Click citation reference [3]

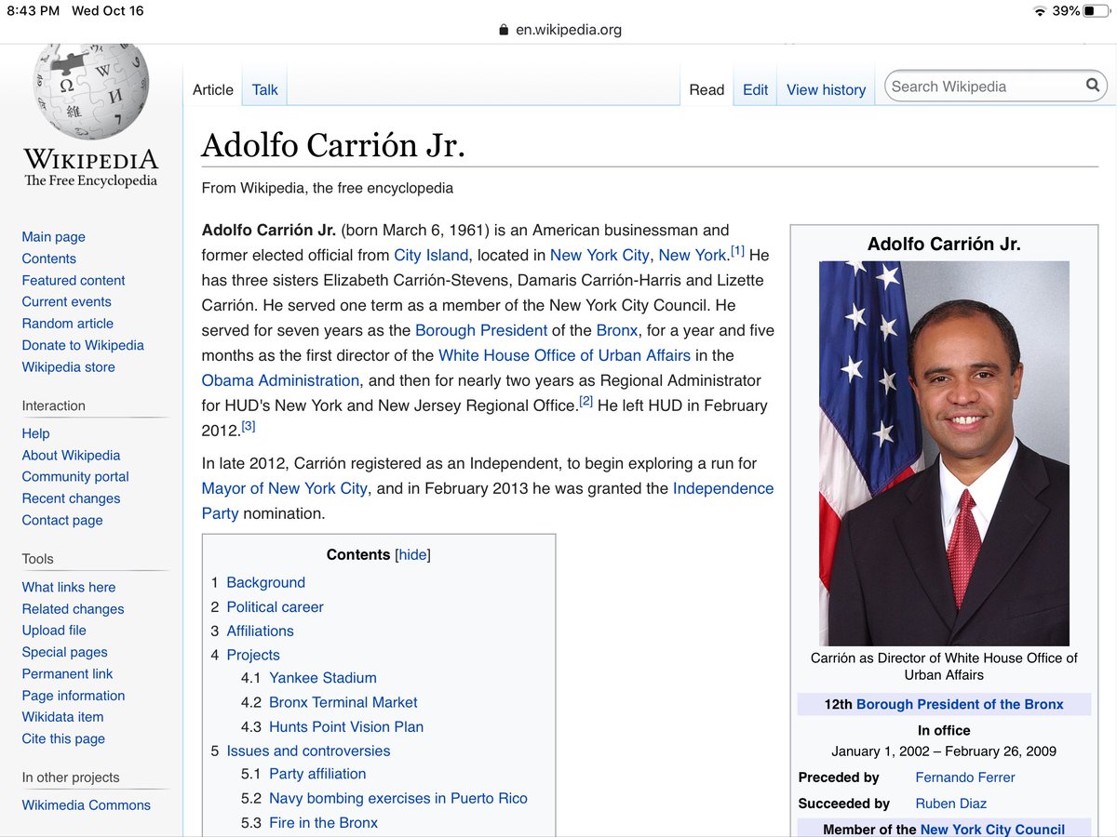pos(248,427)
